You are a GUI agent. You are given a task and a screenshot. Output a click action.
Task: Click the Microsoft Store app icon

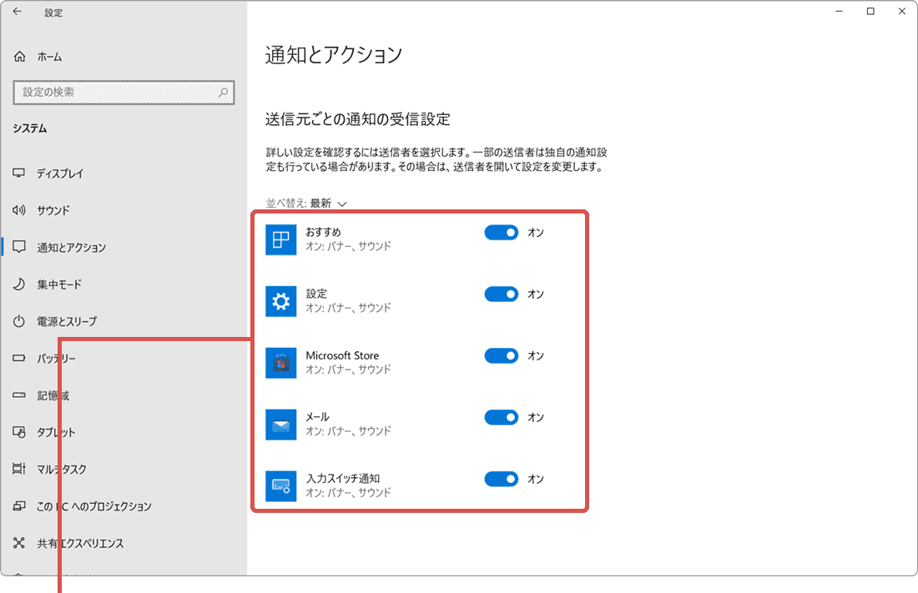point(282,363)
